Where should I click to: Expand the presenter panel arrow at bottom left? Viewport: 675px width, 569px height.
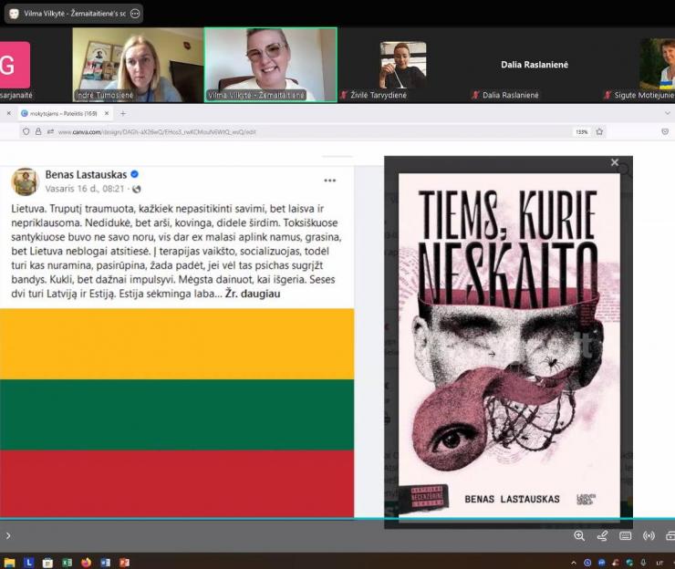click(7, 536)
